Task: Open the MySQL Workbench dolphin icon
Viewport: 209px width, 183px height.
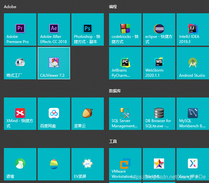Action: click(193, 113)
